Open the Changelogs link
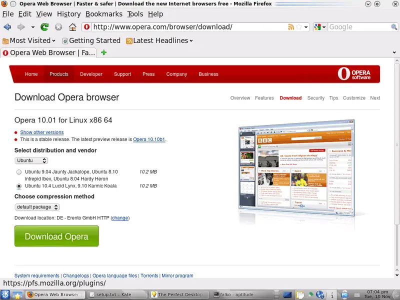This screenshot has height=300, width=400. pos(76,275)
